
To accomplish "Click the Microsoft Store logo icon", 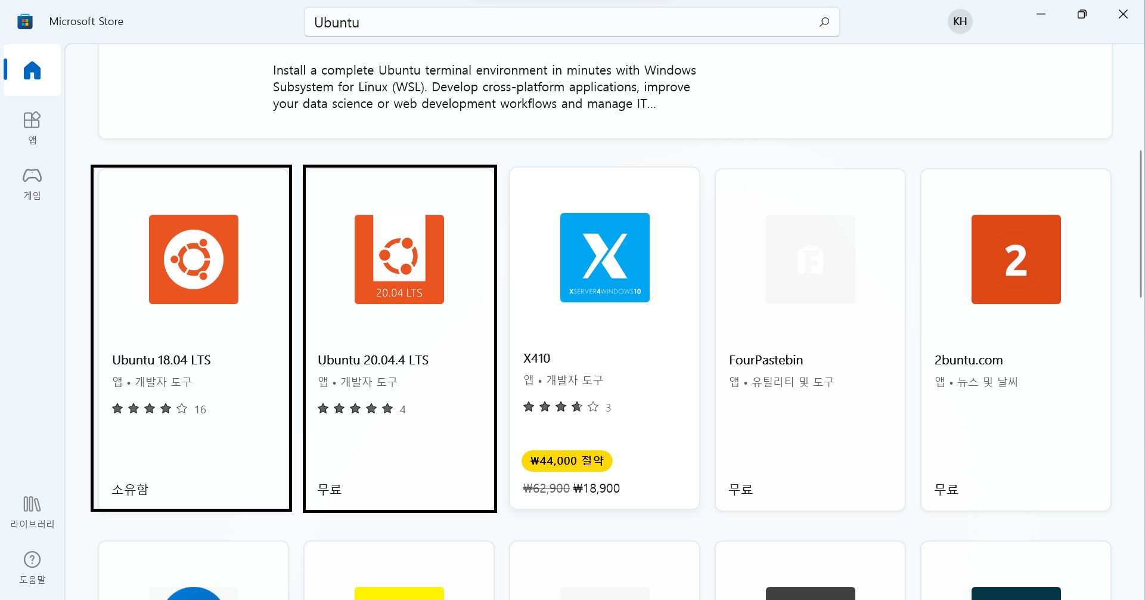I will pos(25,21).
